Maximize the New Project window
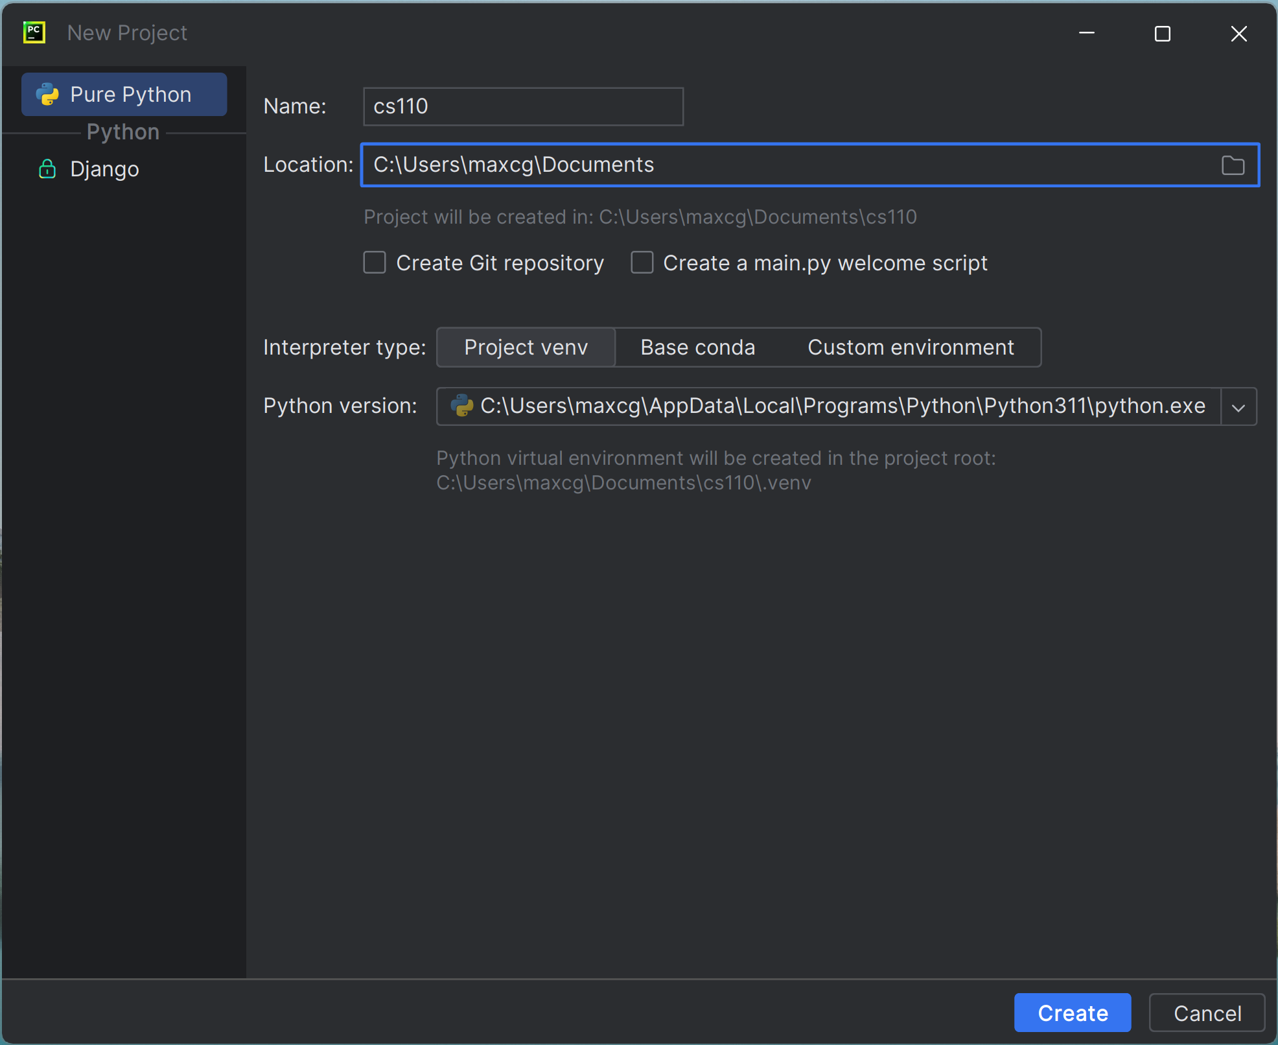 (x=1163, y=33)
